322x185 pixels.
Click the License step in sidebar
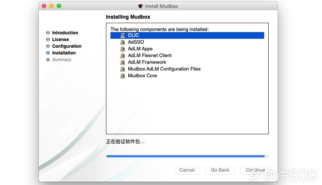point(60,40)
